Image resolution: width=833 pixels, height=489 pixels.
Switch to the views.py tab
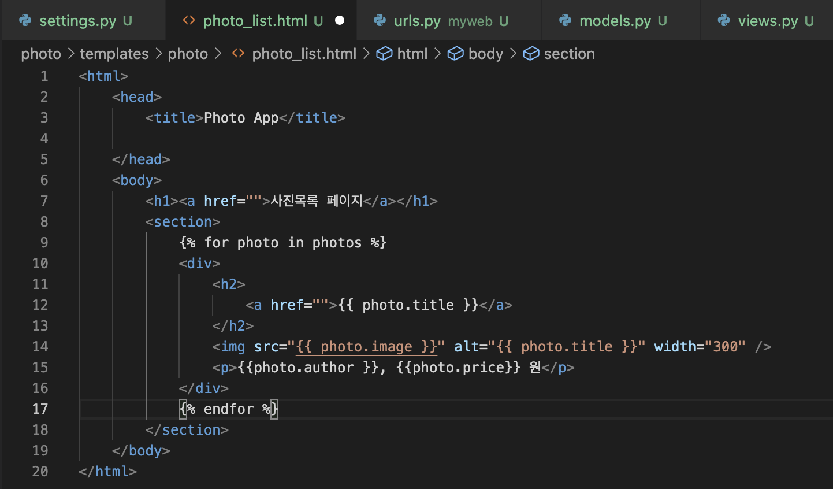[x=767, y=21]
